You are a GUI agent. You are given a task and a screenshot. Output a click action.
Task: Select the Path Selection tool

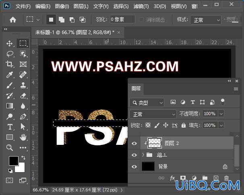(x=23, y=127)
